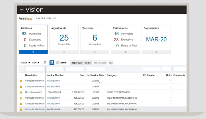Open the US CORP - USD book dropdown
206x119 pixels.
pos(54,18)
